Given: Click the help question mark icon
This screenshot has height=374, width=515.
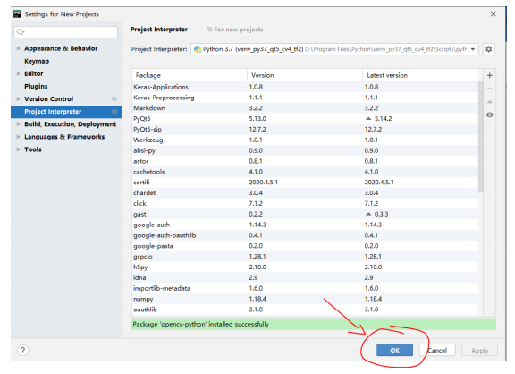Looking at the screenshot, I should point(22,351).
